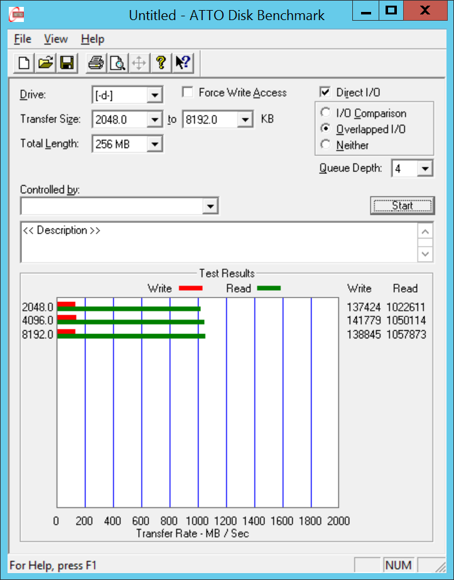This screenshot has width=454, height=580.
Task: Select the Neither radio option
Action: tap(325, 144)
